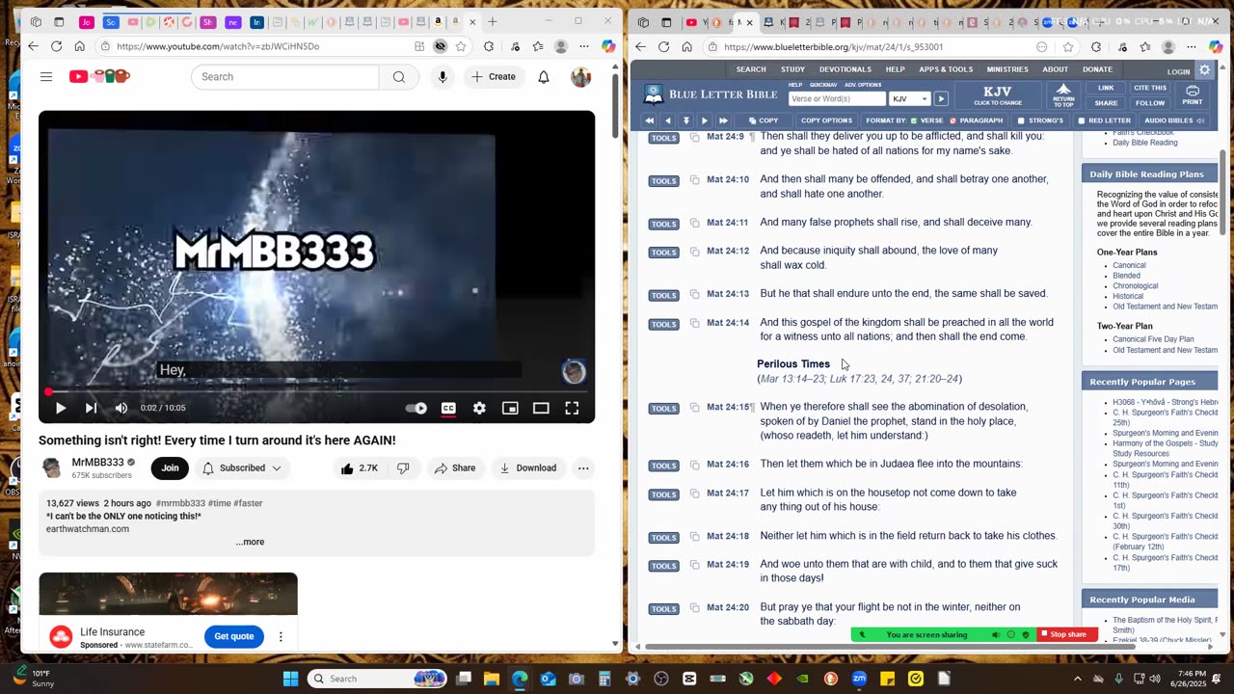Toggle closed captions (CC) button
This screenshot has height=694, width=1234.
click(x=448, y=409)
